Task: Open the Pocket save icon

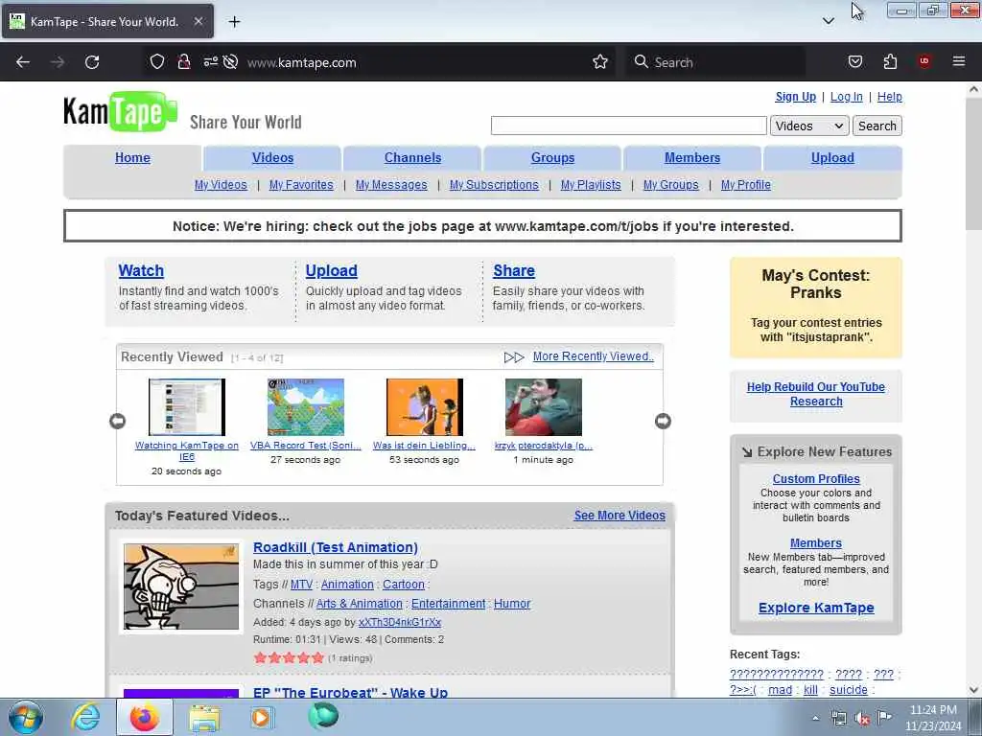Action: (x=854, y=61)
